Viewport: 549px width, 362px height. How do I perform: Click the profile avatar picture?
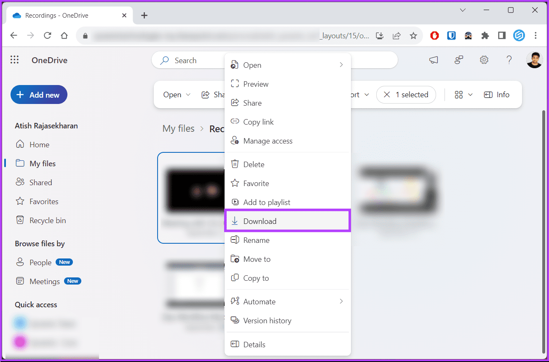534,60
